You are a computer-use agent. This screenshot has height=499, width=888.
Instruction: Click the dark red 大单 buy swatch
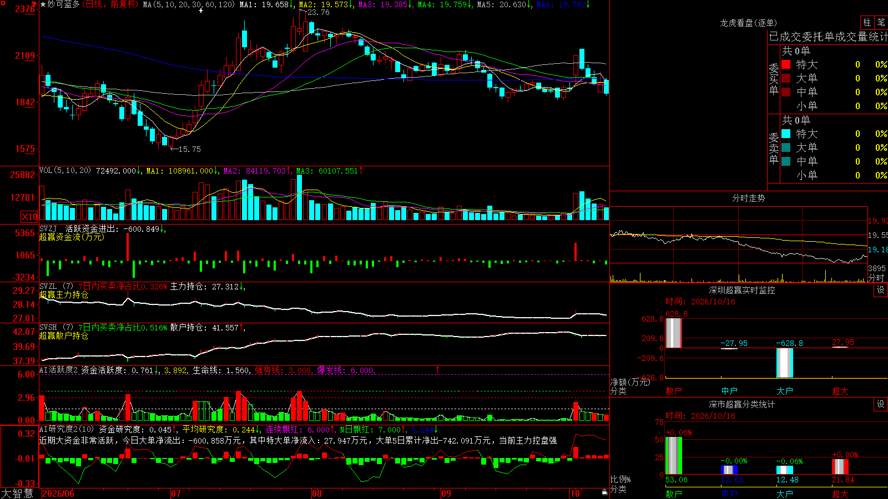(786, 78)
